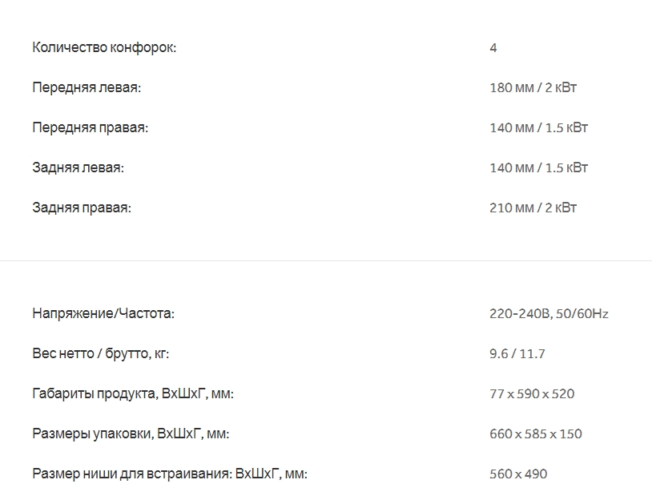Click the 'Размеры упаковки, ВхШхГ, мм:' label

[131, 433]
